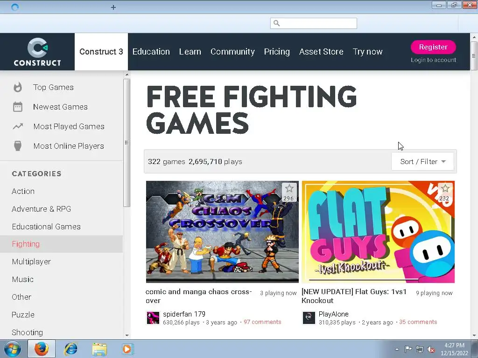Show hidden tray icons arrow
The width and height of the screenshot is (478, 358).
tap(397, 350)
